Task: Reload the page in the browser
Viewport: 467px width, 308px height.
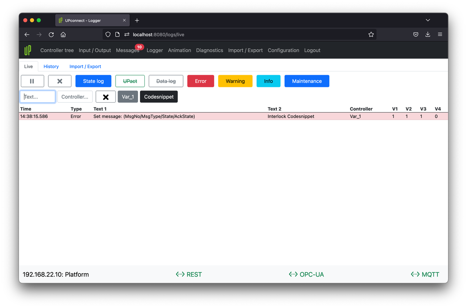Action: tap(51, 35)
